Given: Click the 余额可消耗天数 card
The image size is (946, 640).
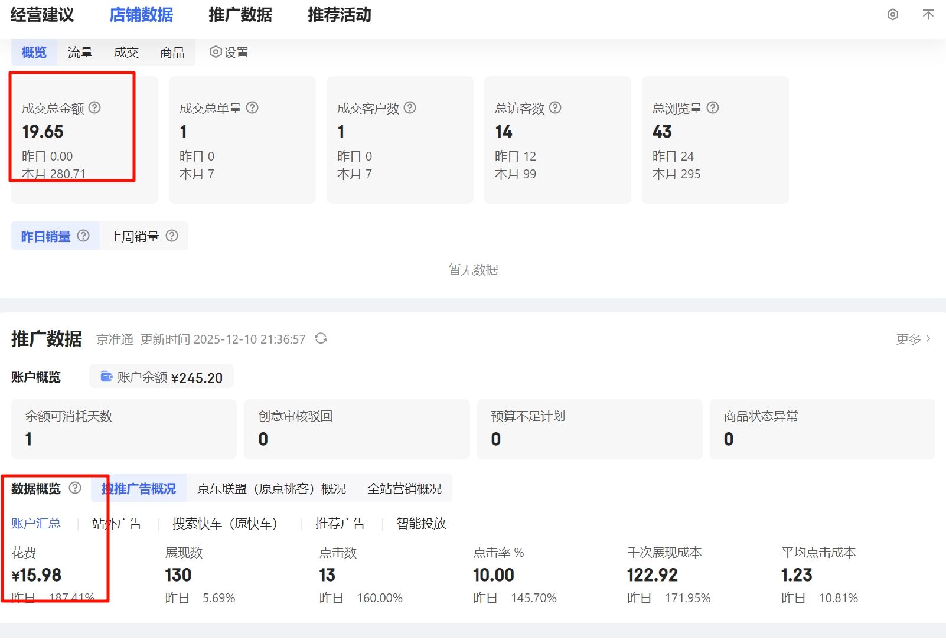Looking at the screenshot, I should tap(124, 429).
